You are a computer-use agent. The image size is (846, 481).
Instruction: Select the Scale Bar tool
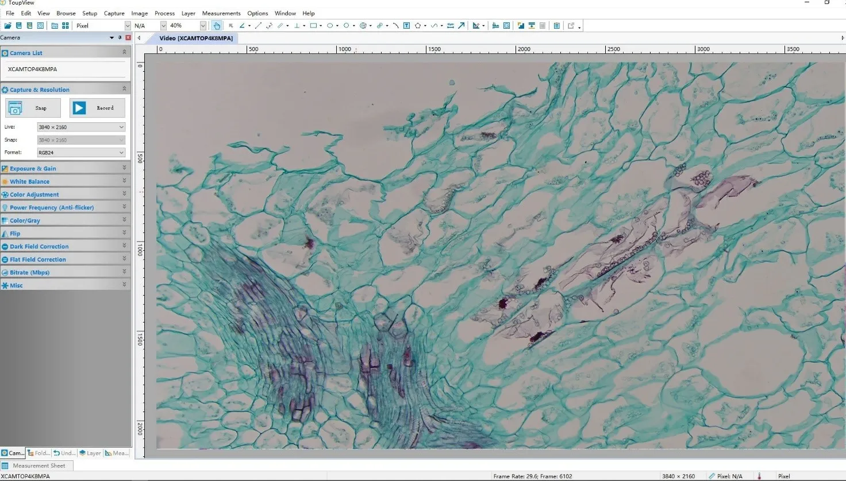point(451,26)
